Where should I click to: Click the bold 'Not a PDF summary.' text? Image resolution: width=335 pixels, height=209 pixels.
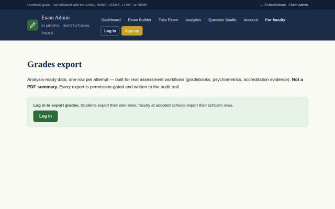tap(165, 83)
